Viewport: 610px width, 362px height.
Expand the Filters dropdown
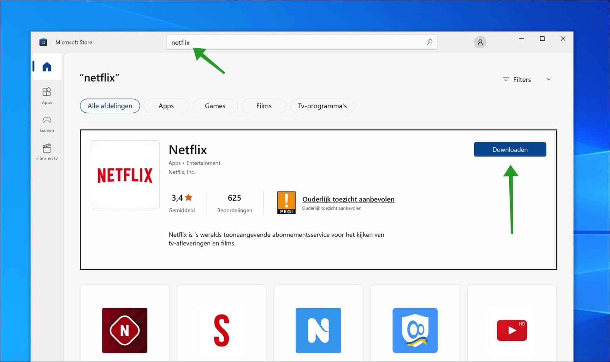coord(521,79)
